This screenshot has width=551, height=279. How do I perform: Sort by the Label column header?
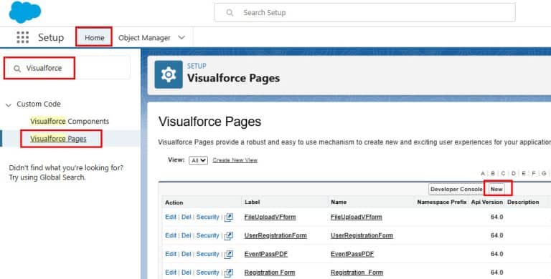[x=253, y=202]
